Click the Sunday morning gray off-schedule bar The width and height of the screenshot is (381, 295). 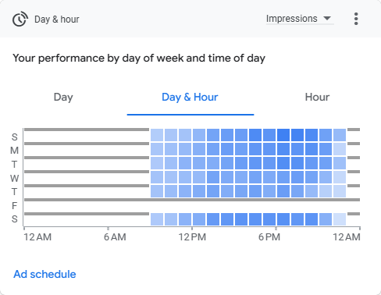87,130
